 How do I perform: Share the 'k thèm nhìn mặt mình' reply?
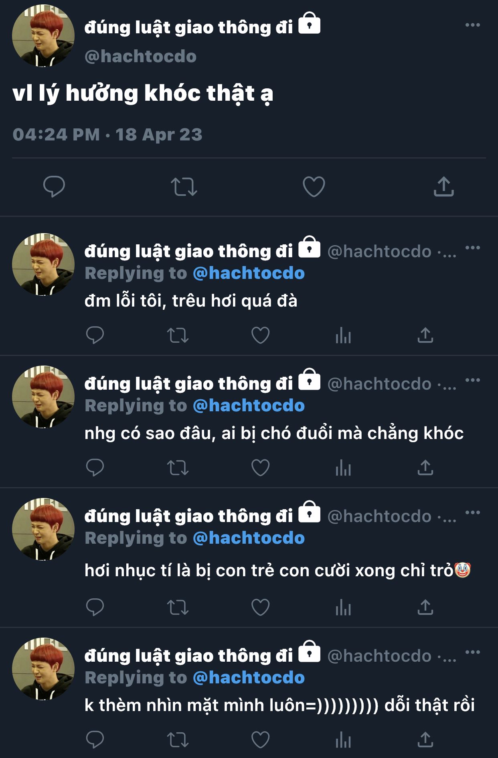click(425, 740)
